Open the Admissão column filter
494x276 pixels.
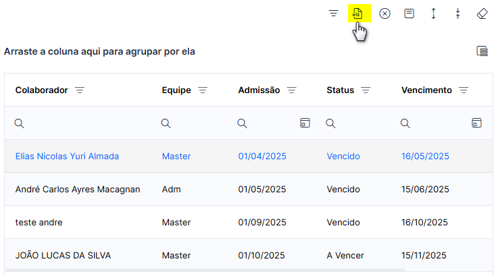[292, 90]
